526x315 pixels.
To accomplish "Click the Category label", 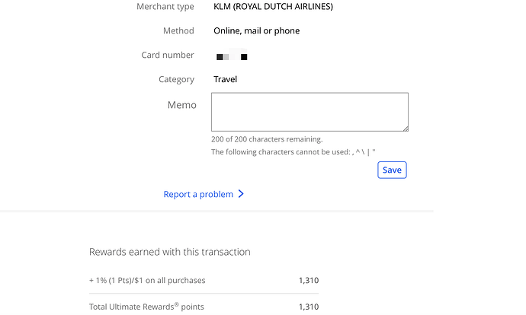I will [x=176, y=79].
